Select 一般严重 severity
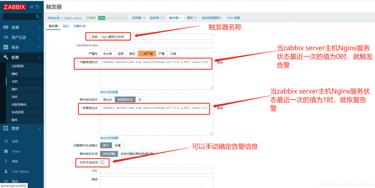 (x=147, y=54)
